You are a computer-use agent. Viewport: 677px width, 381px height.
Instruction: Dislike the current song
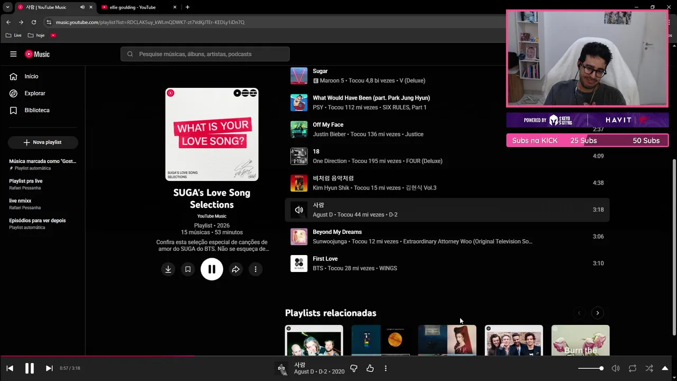(x=354, y=368)
